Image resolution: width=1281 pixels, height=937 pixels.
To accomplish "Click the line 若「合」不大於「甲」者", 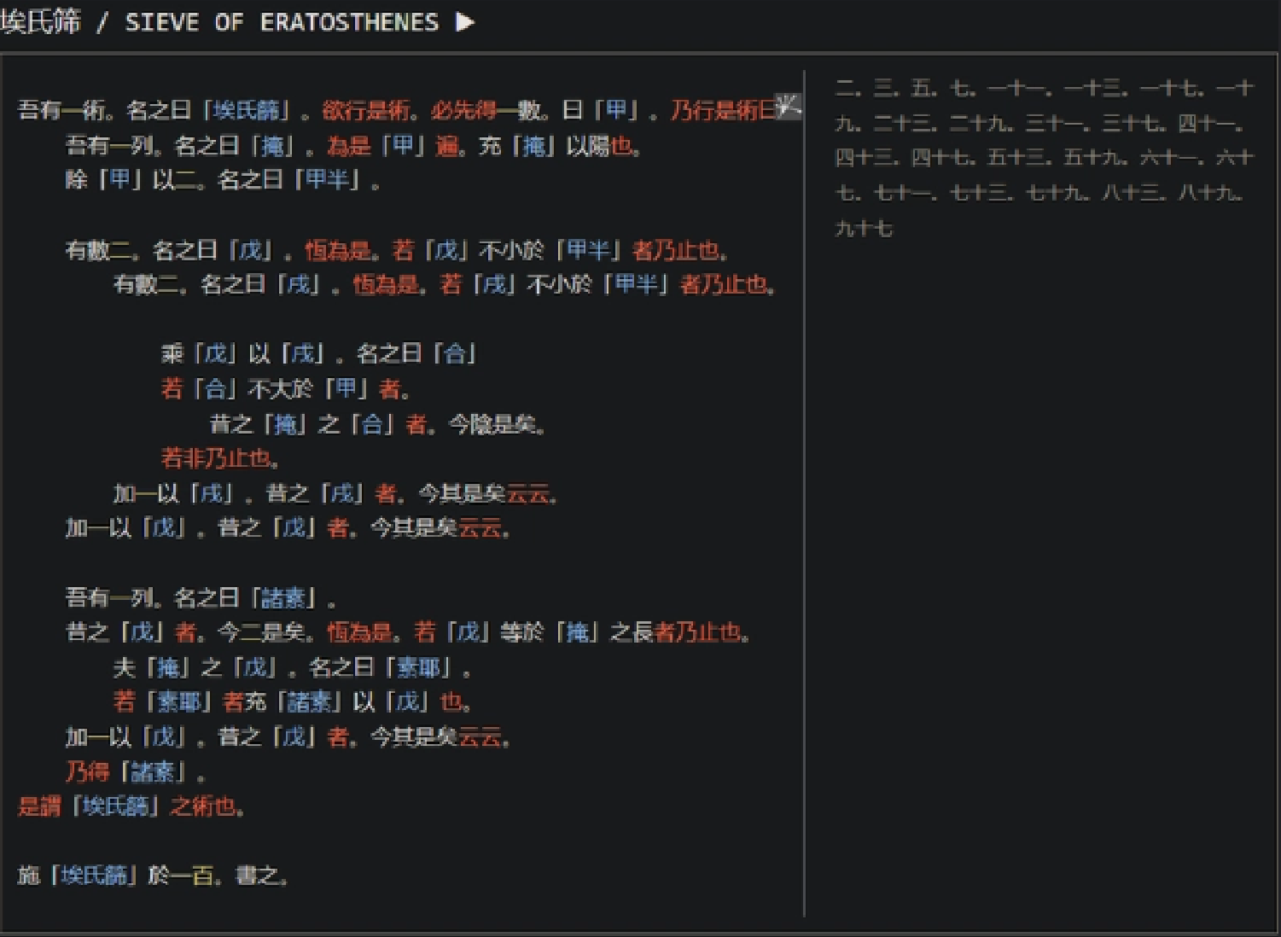I will click(x=287, y=389).
